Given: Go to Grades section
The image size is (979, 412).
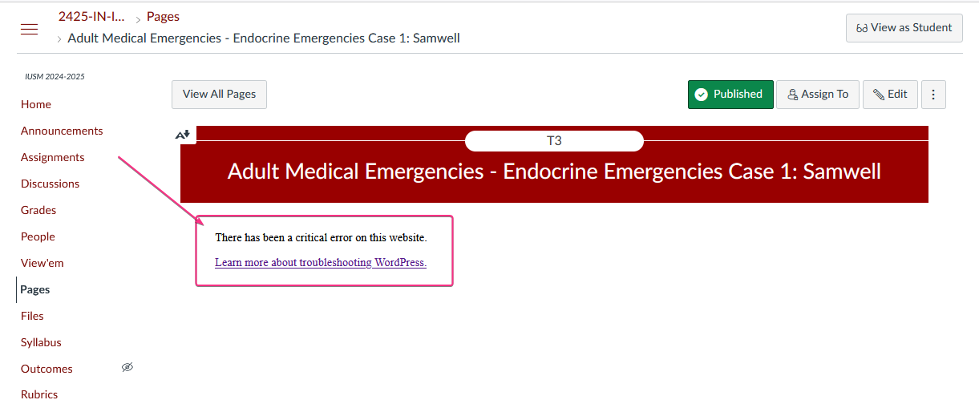Looking at the screenshot, I should click(38, 210).
